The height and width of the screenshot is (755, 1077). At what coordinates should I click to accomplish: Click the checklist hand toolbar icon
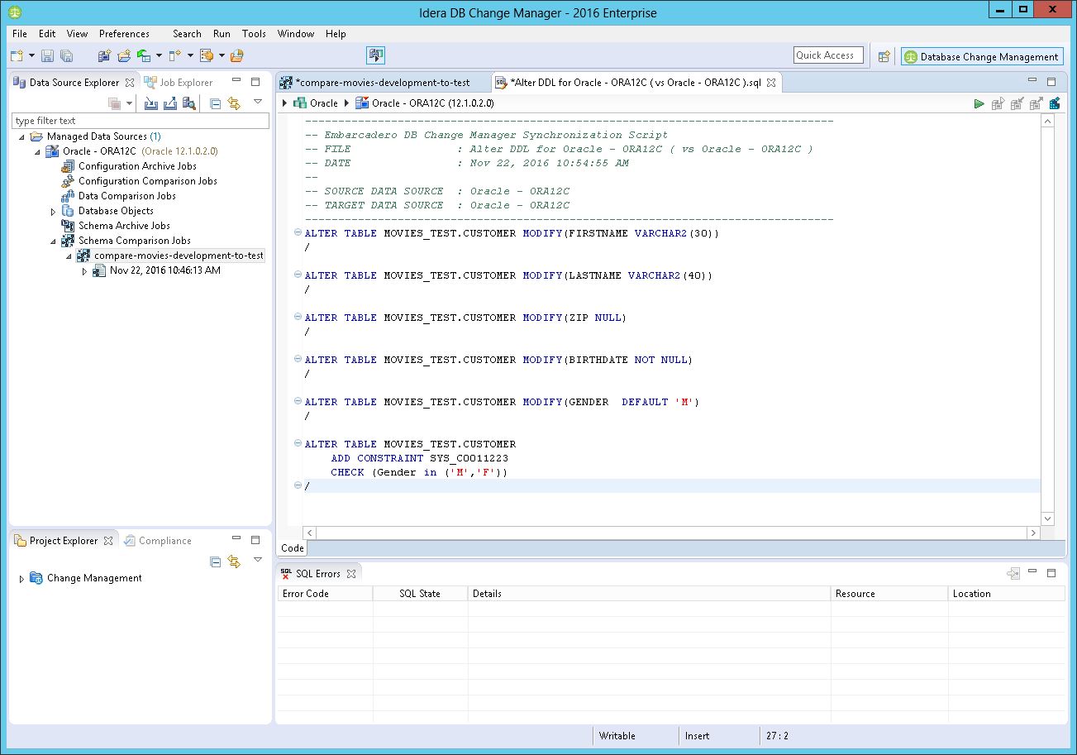(207, 56)
